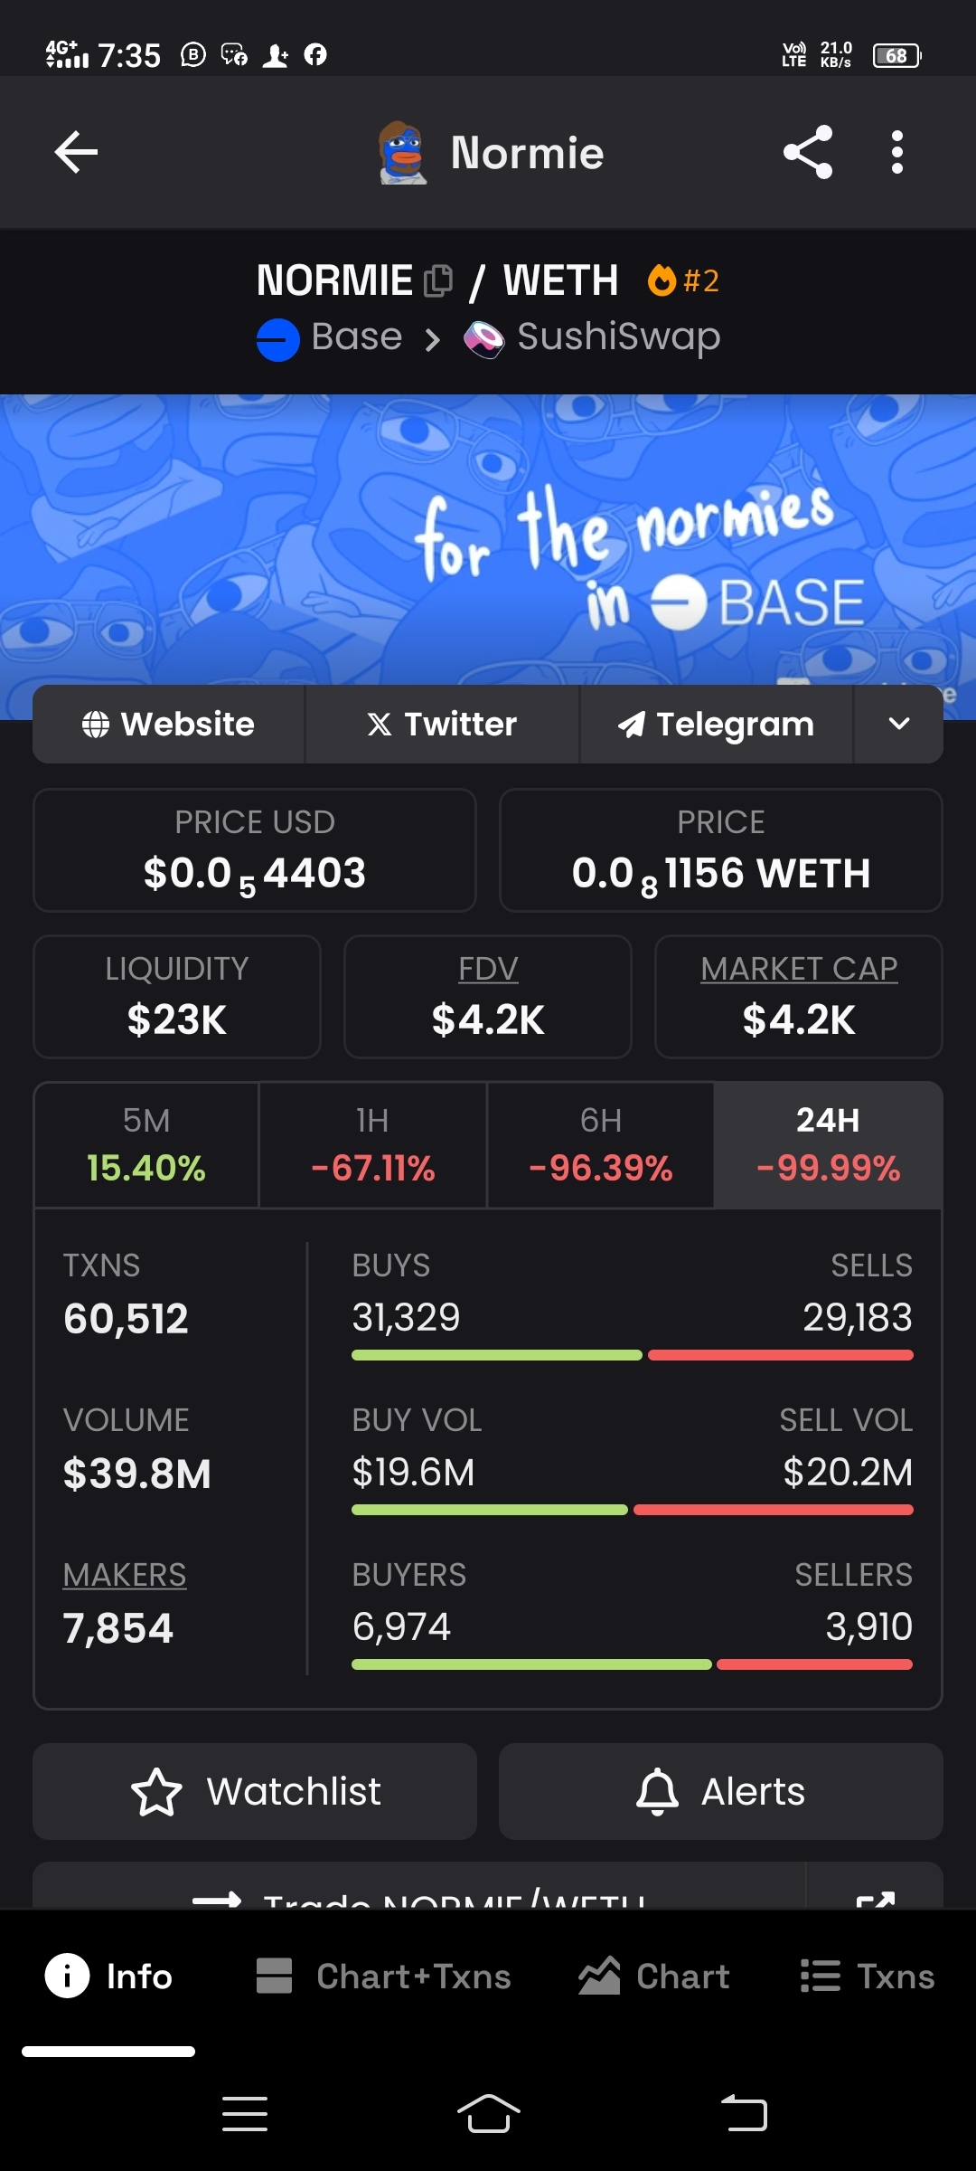Tap the Normie token avatar

coord(402,152)
